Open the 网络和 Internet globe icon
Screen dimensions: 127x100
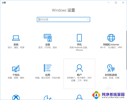click(x=111, y=38)
